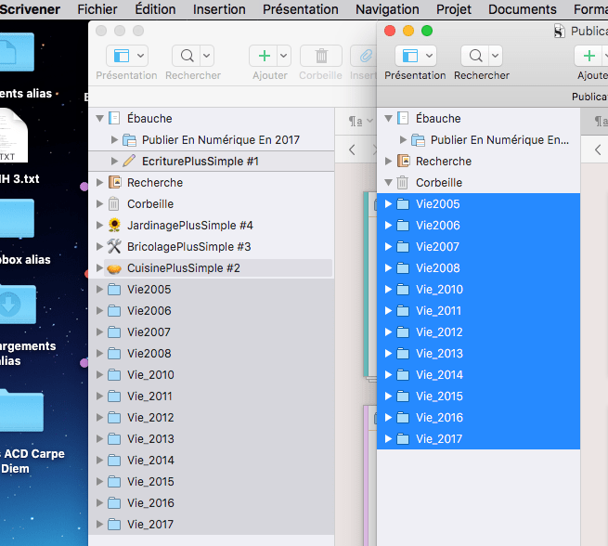The image size is (608, 546).
Task: Open the Ajouter dropdown arrow in left window
Action: click(283, 57)
